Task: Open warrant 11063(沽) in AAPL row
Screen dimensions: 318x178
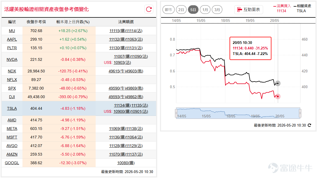Action: pyautogui.click(x=134, y=39)
